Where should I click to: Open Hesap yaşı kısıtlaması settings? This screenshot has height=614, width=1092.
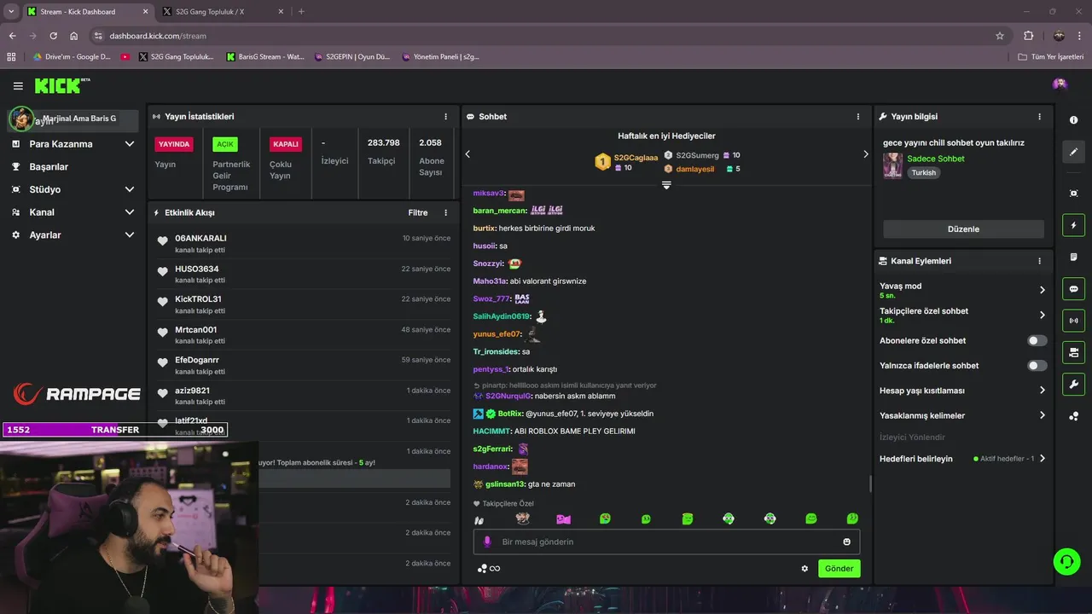click(x=962, y=391)
